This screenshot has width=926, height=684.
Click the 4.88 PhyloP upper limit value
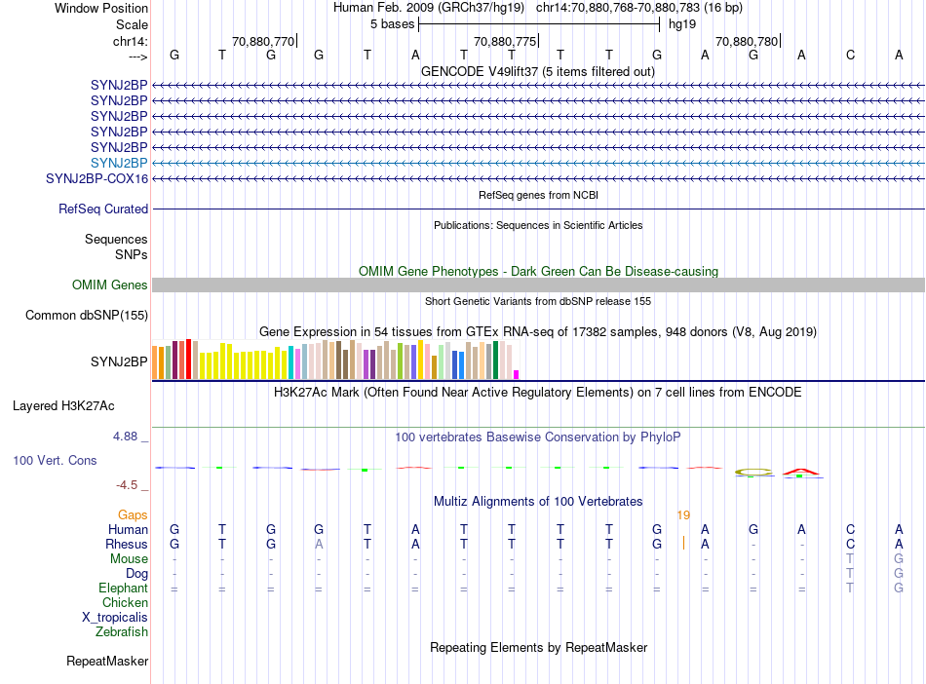125,437
